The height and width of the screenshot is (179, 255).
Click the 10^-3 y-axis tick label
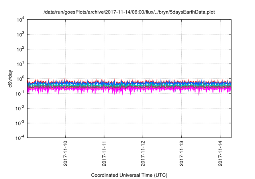pyautogui.click(x=20, y=123)
